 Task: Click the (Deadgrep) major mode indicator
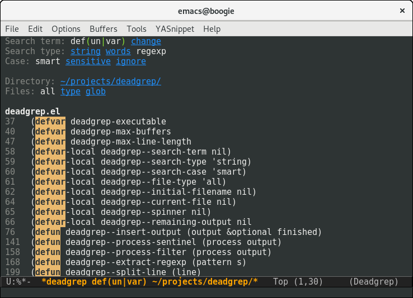374,282
